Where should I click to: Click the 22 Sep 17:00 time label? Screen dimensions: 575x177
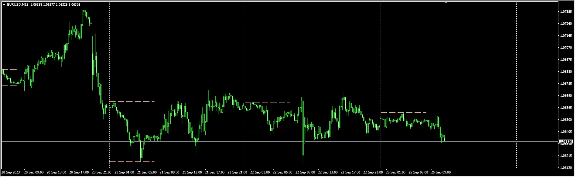tap(350, 173)
